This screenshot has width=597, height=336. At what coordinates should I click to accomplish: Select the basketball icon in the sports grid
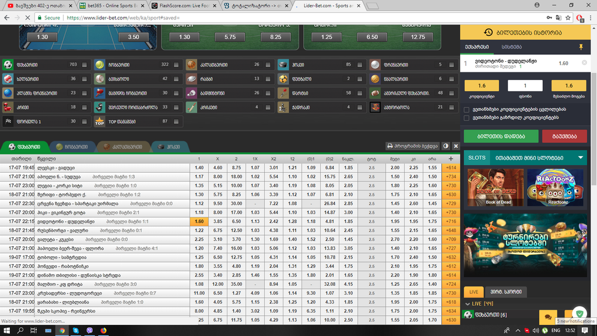[x=191, y=65]
